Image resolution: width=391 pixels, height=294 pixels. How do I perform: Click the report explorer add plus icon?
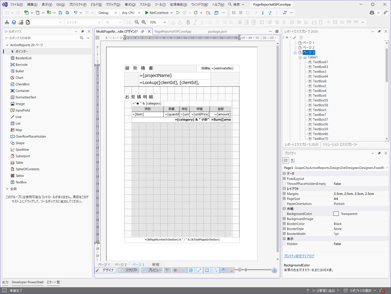coord(287,37)
